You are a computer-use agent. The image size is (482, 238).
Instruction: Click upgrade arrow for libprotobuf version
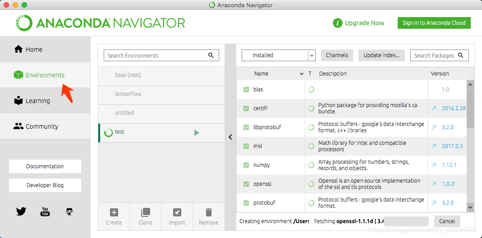434,127
